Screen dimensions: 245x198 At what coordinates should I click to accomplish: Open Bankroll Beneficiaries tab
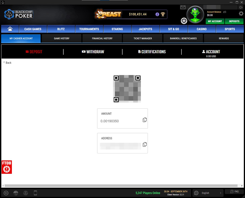(183, 38)
